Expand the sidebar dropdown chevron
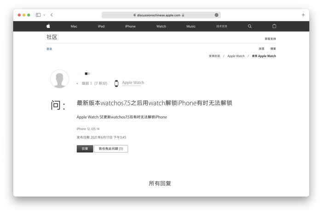Screen dimensions: 322x214 coord(44,15)
